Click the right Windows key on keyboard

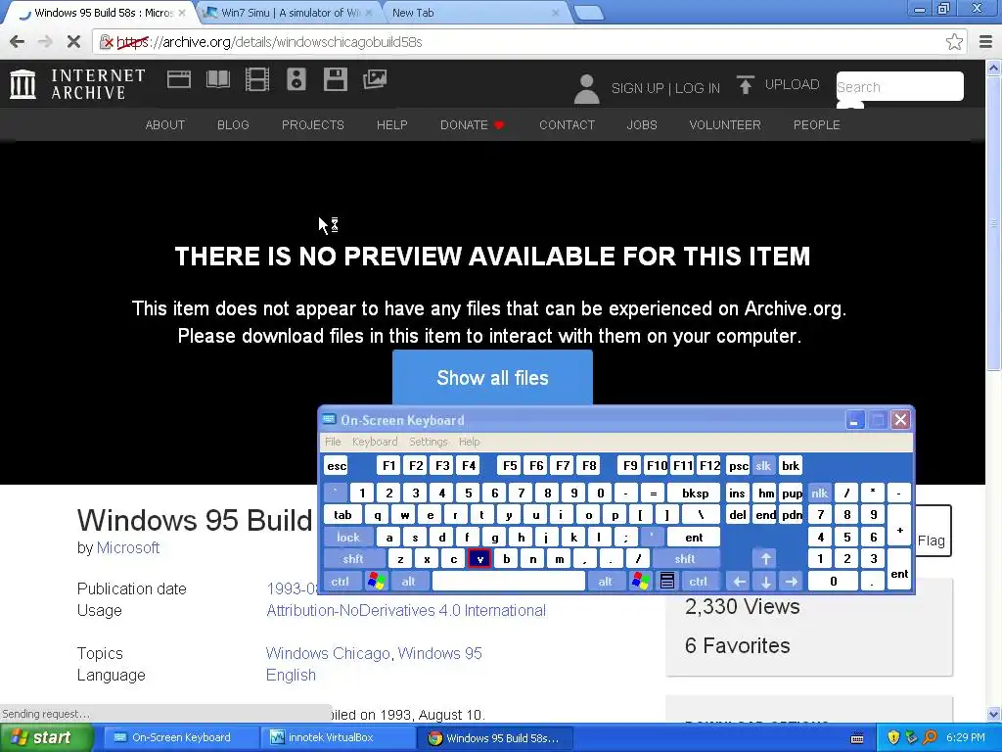640,582
